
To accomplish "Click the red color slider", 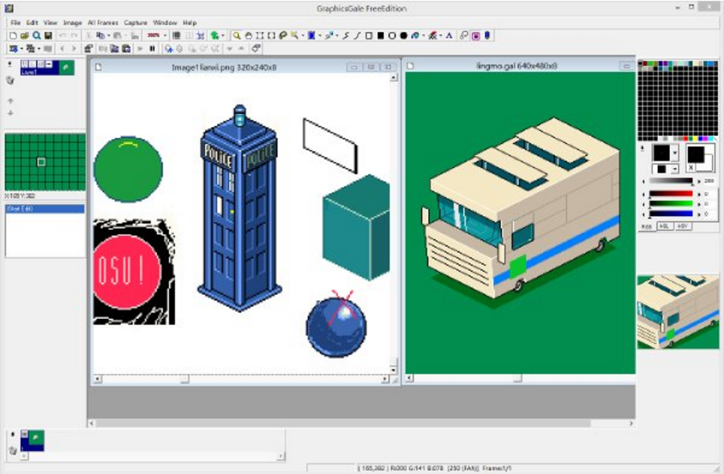I will (671, 194).
